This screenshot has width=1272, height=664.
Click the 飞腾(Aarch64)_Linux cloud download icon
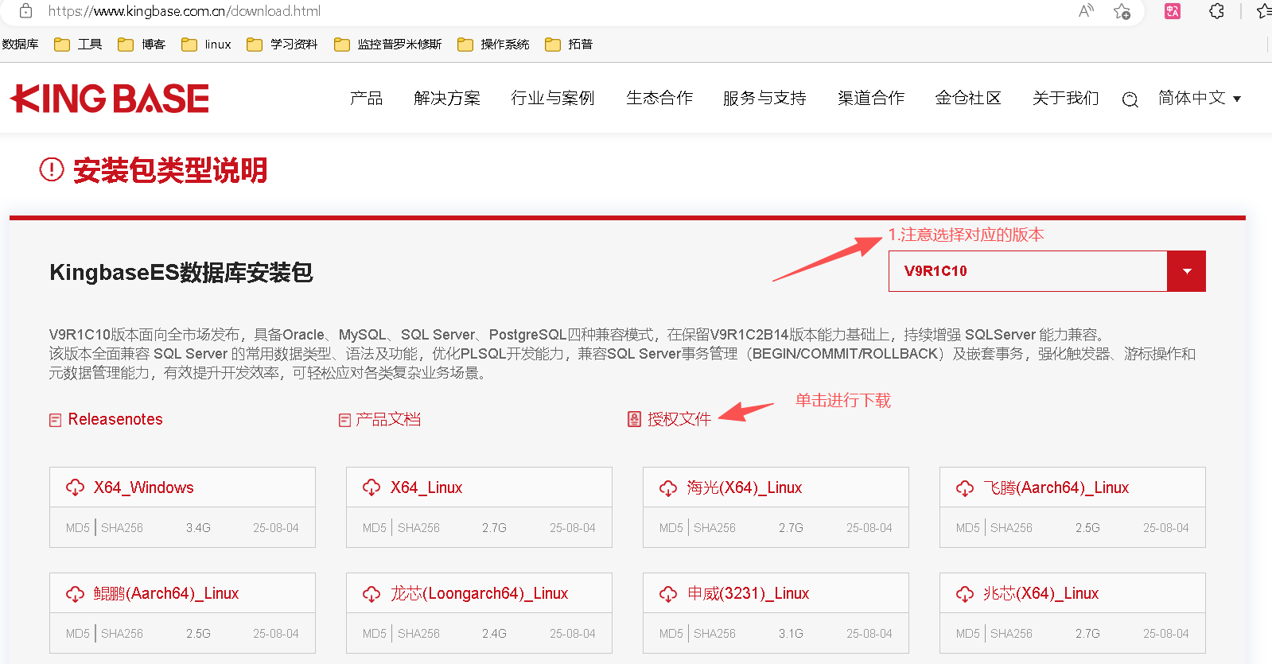click(x=965, y=487)
